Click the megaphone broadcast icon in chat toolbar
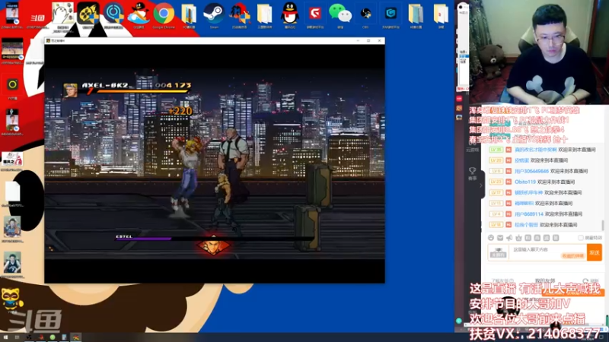609x342 pixels. click(x=509, y=238)
